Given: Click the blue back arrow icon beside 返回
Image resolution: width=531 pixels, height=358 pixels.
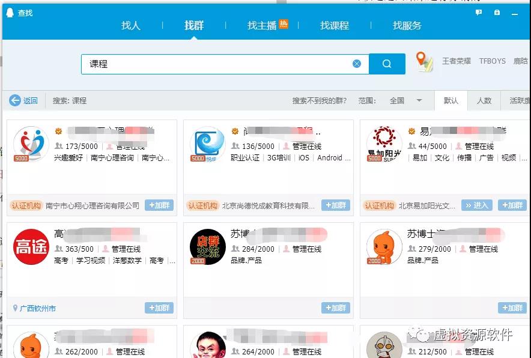Looking at the screenshot, I should [x=13, y=100].
